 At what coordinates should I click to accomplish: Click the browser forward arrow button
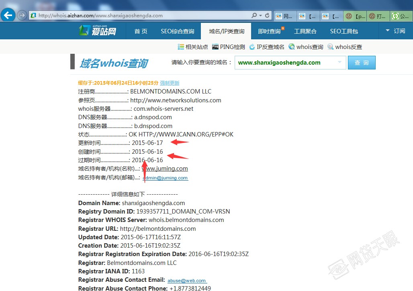coord(22,15)
